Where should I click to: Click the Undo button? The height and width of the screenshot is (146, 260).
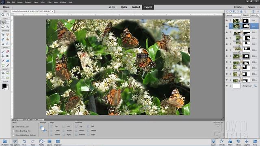24,142
